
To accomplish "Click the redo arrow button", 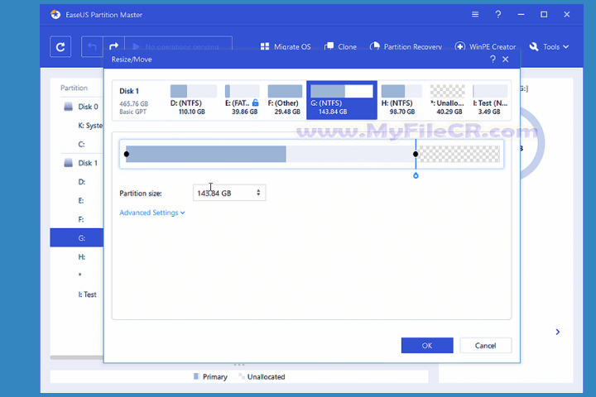I will [113, 46].
